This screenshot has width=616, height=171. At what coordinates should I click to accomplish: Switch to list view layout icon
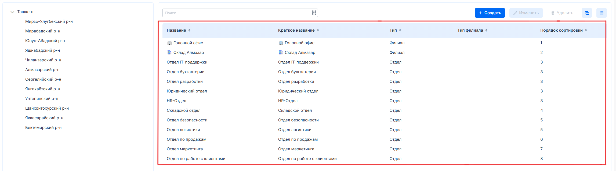[x=601, y=13]
